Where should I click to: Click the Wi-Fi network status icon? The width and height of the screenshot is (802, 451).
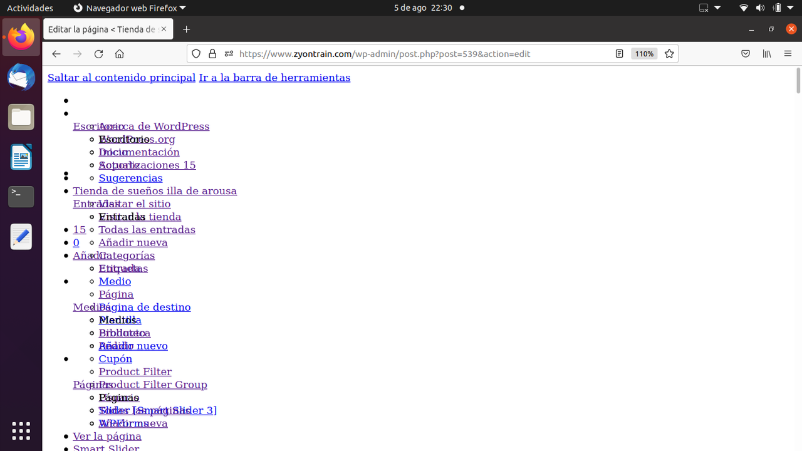pos(744,8)
